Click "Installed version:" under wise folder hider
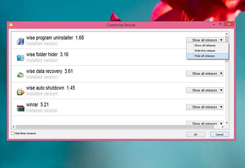The image size is (245, 168). tap(42, 60)
